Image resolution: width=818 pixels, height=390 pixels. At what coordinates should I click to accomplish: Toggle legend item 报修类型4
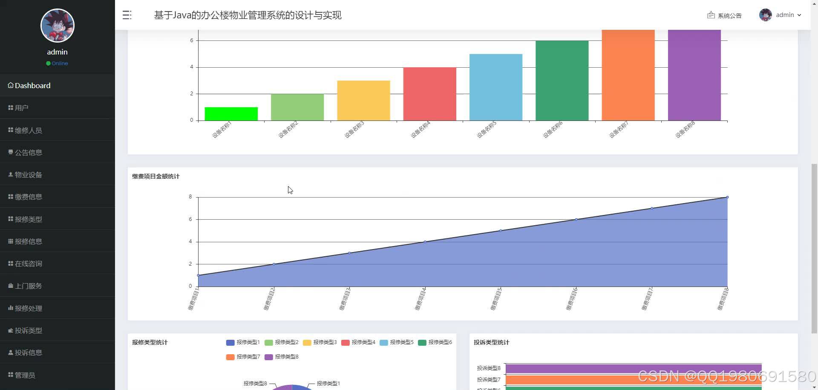pos(358,342)
